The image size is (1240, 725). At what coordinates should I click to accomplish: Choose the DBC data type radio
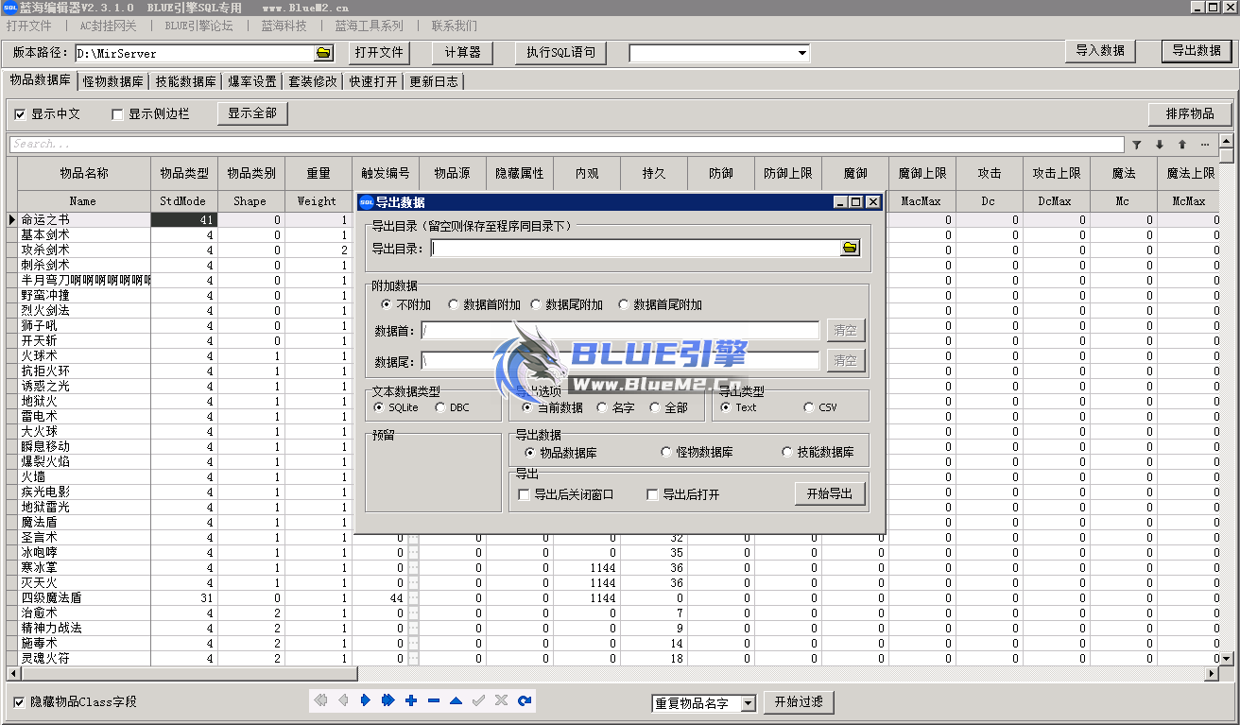[440, 407]
